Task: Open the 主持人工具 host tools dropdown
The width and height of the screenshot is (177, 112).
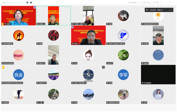Action: [146, 2]
